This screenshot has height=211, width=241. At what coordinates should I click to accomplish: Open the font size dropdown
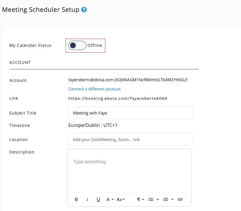pyautogui.click(x=121, y=199)
